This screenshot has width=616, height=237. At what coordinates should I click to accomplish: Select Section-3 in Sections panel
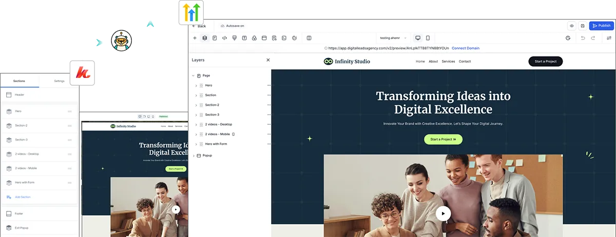(40, 140)
